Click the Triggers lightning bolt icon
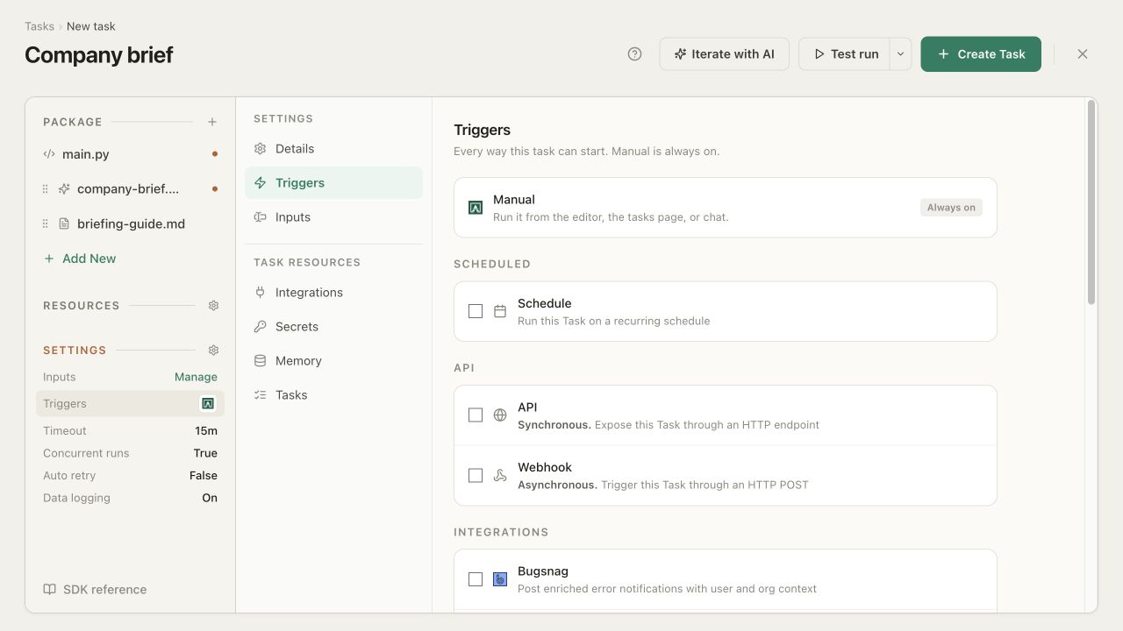This screenshot has height=631, width=1123. 260,183
